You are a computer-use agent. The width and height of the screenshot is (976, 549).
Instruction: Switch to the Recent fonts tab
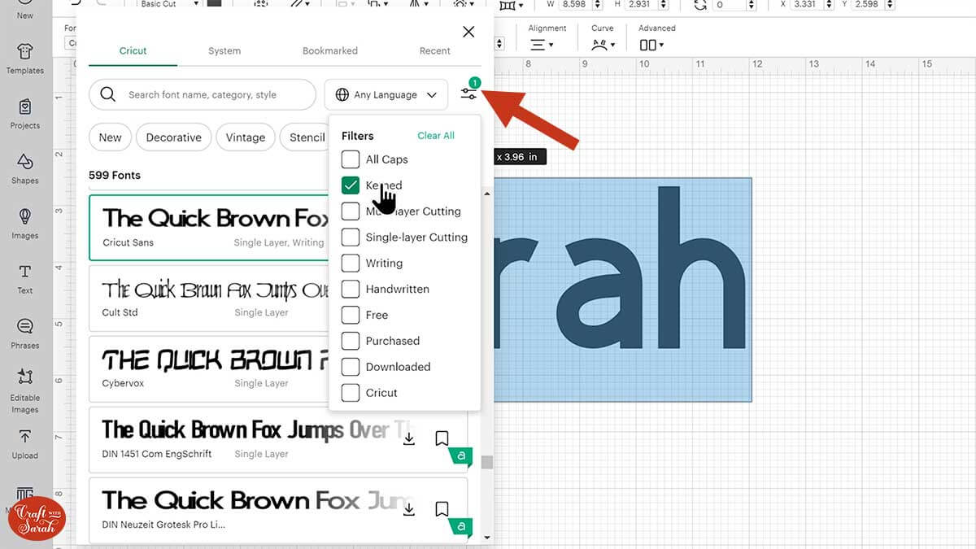tap(434, 50)
